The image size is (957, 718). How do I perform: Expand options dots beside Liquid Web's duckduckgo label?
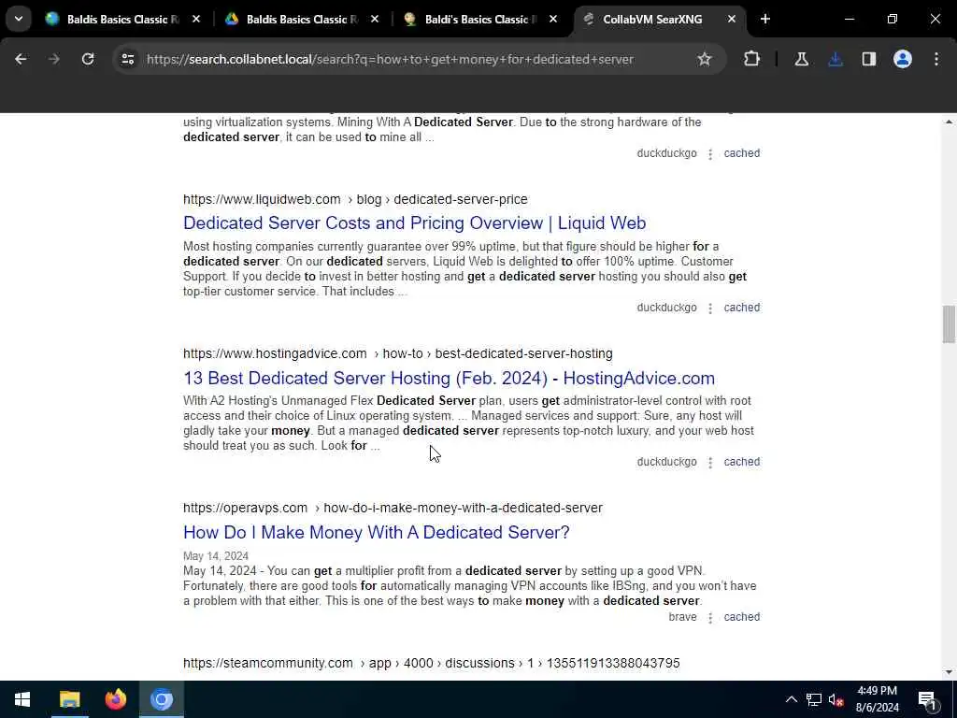[710, 309]
